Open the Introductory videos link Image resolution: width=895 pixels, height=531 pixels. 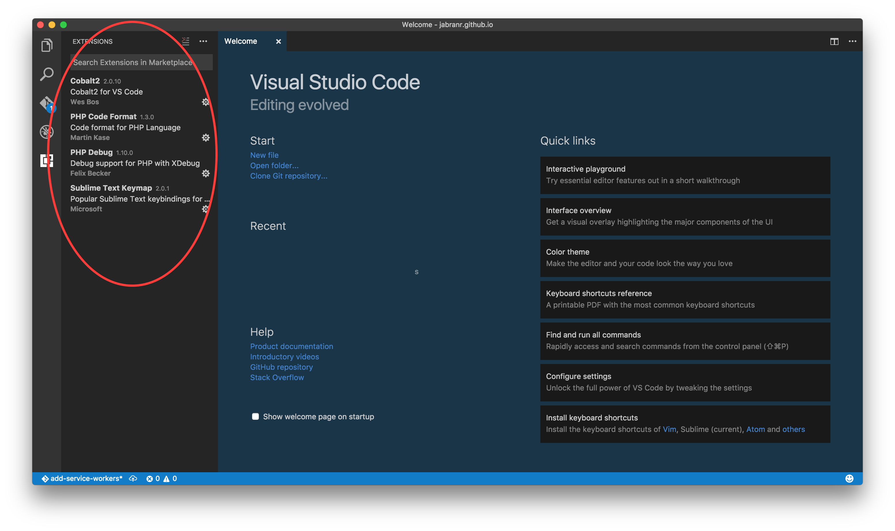pos(285,357)
